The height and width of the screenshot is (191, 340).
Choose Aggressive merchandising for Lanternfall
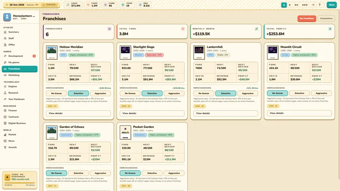(247, 94)
